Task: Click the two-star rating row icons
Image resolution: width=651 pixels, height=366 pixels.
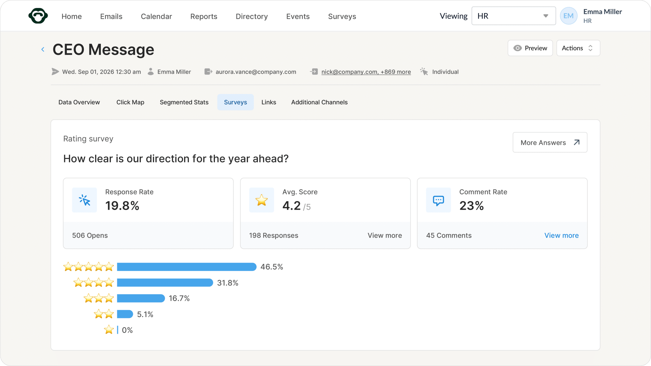Action: [104, 314]
